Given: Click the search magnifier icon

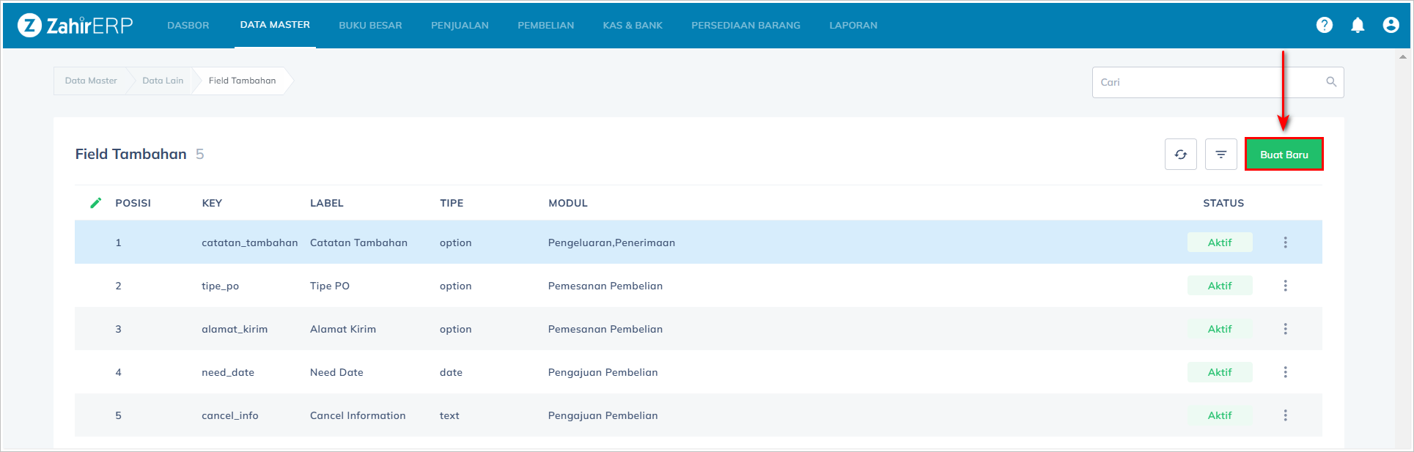Looking at the screenshot, I should pyautogui.click(x=1331, y=82).
